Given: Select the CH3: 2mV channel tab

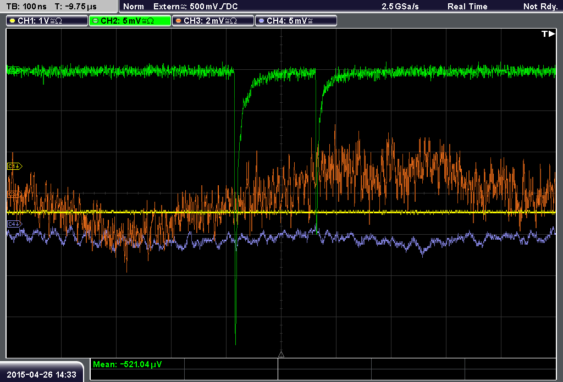Looking at the screenshot, I should pyautogui.click(x=213, y=21).
